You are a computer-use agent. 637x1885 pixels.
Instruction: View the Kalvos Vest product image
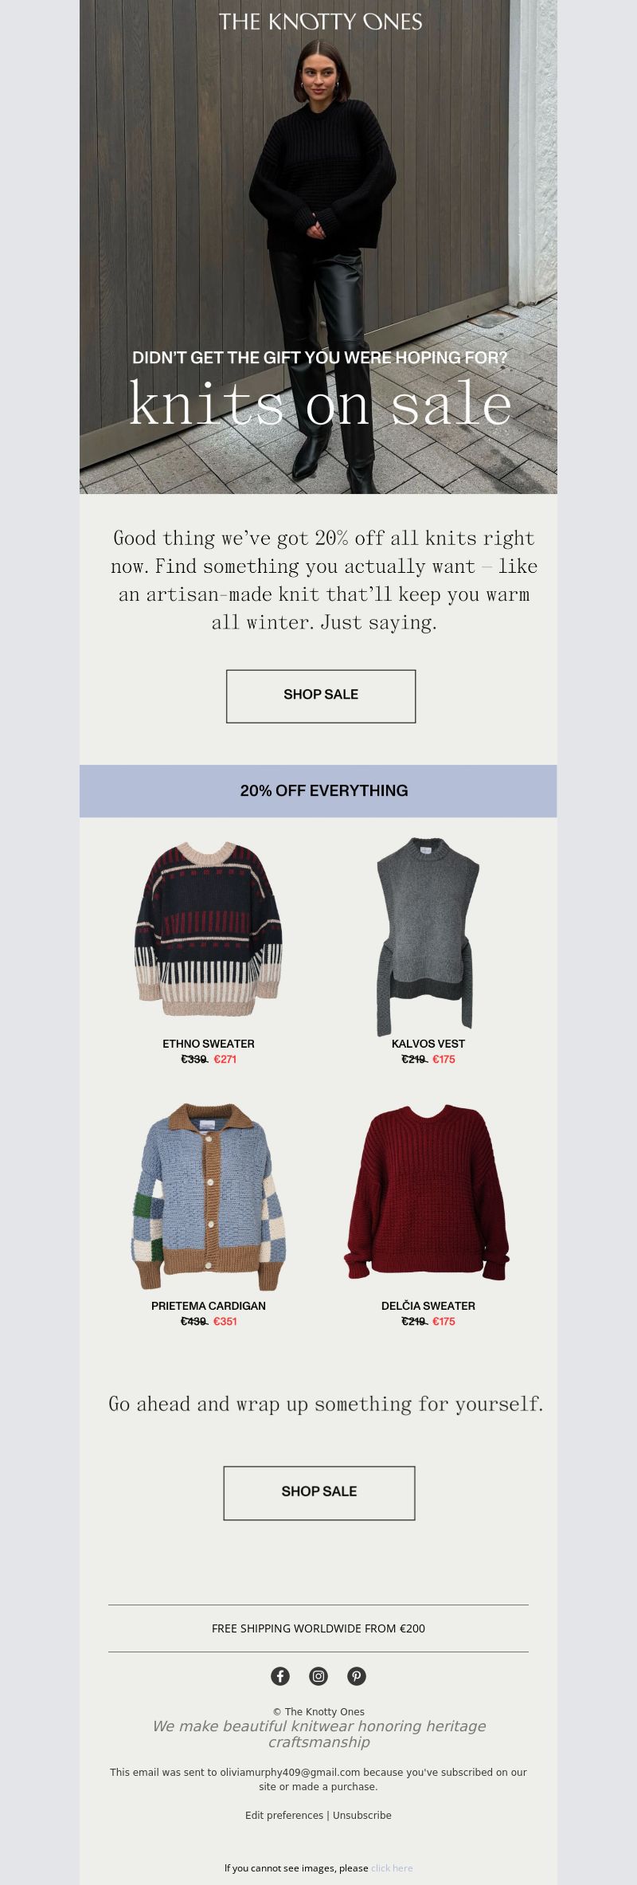click(x=428, y=935)
